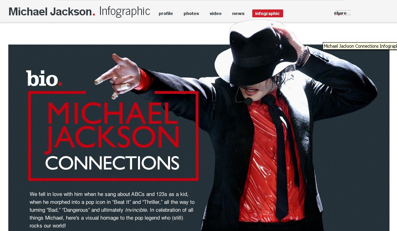Click the red dot after bio logo
397x231 pixels.
(60, 84)
